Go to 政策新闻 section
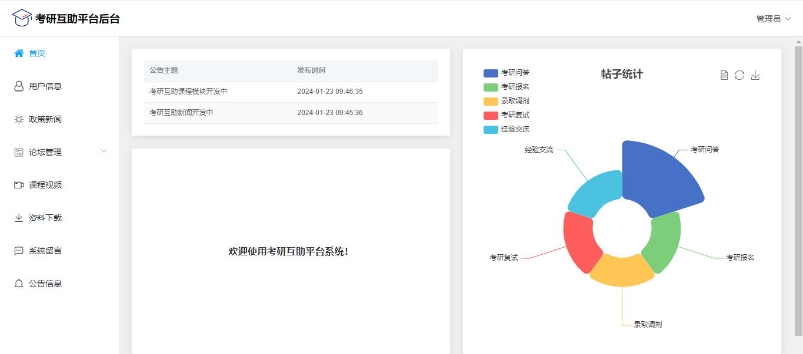Image resolution: width=803 pixels, height=354 pixels. coord(59,119)
